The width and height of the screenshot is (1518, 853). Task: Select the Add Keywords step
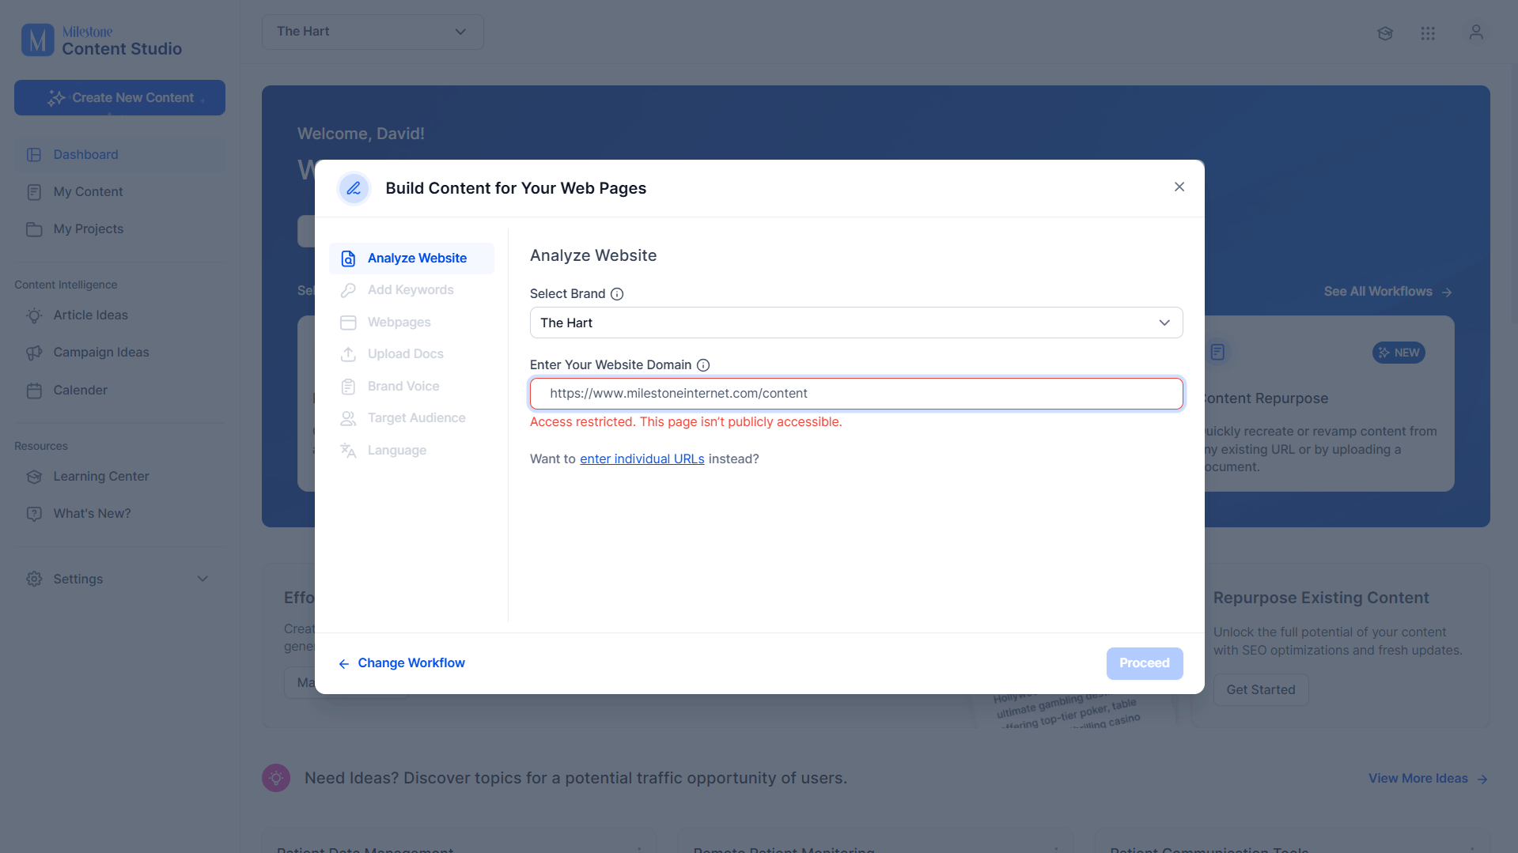pos(411,290)
